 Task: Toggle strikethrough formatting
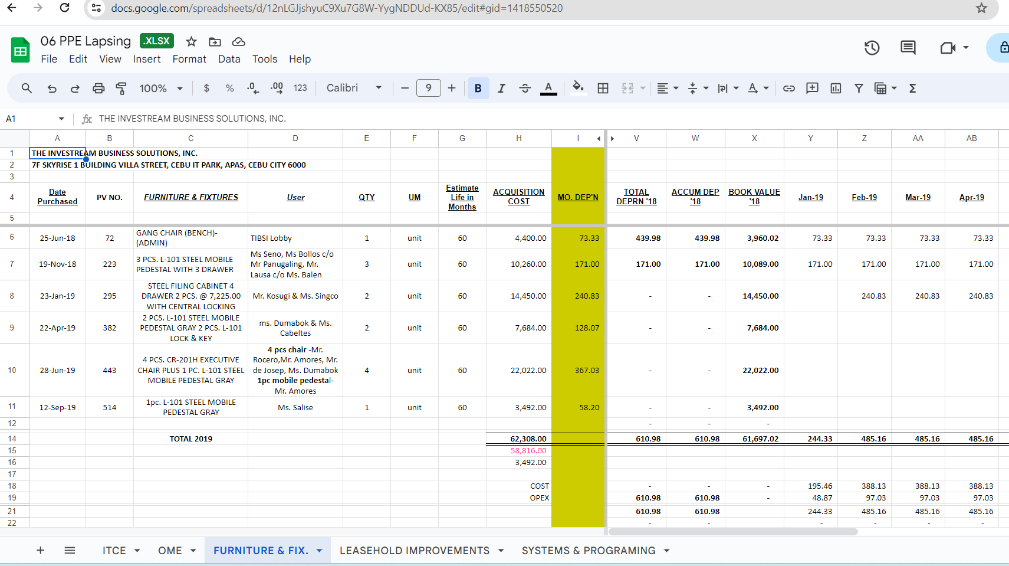click(525, 89)
